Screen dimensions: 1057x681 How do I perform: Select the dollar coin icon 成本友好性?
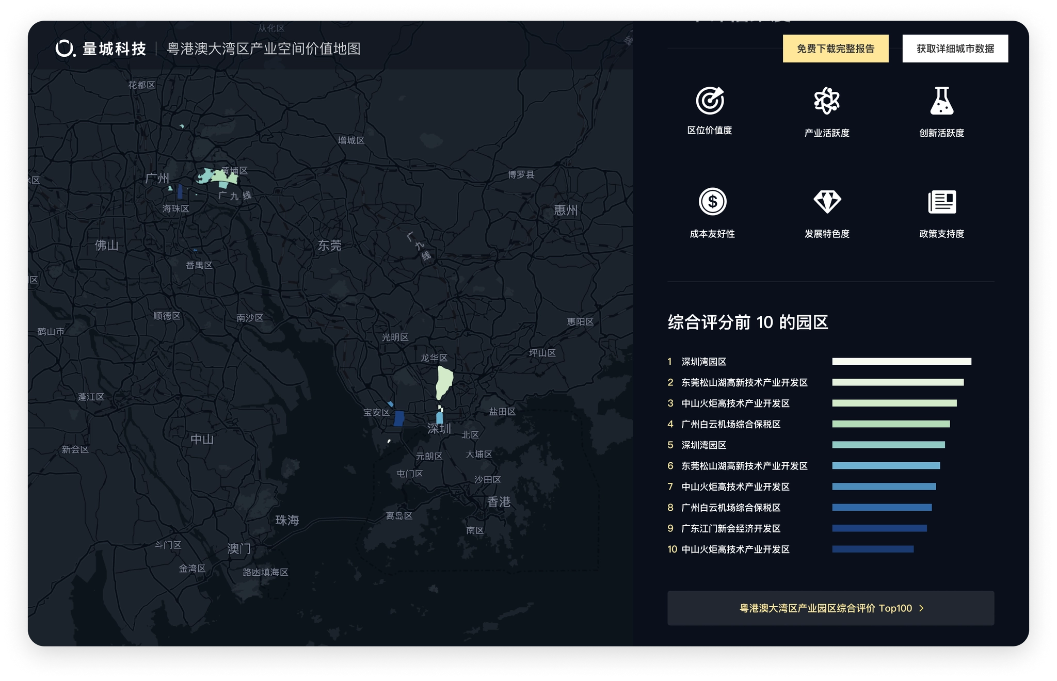712,202
